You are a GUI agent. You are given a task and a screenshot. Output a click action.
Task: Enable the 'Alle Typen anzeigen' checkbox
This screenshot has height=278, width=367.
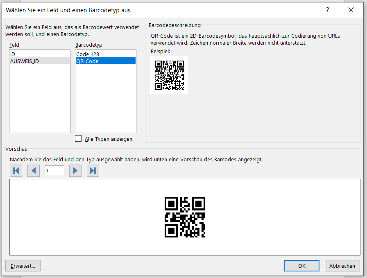coord(78,138)
